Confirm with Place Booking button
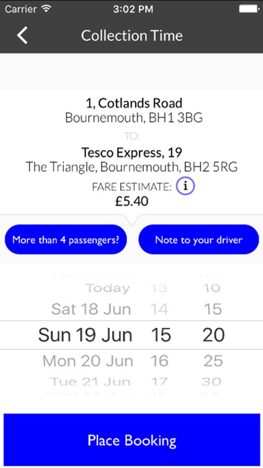The image size is (263, 468). point(131,440)
